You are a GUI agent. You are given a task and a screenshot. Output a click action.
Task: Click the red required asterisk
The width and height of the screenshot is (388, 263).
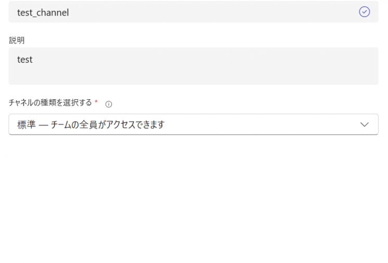(96, 102)
